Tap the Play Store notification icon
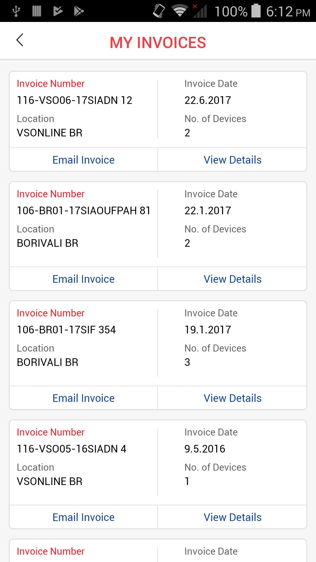Image resolution: width=316 pixels, height=562 pixels. click(x=79, y=11)
